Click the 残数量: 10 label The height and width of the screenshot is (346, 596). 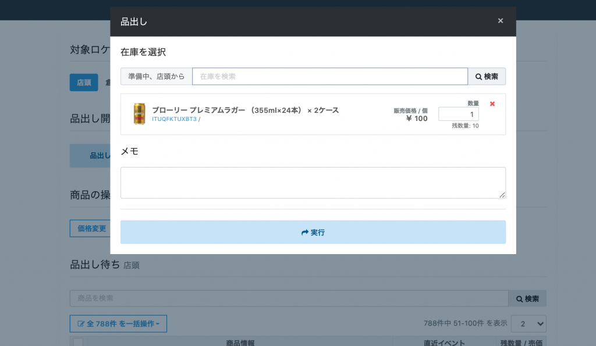[465, 126]
